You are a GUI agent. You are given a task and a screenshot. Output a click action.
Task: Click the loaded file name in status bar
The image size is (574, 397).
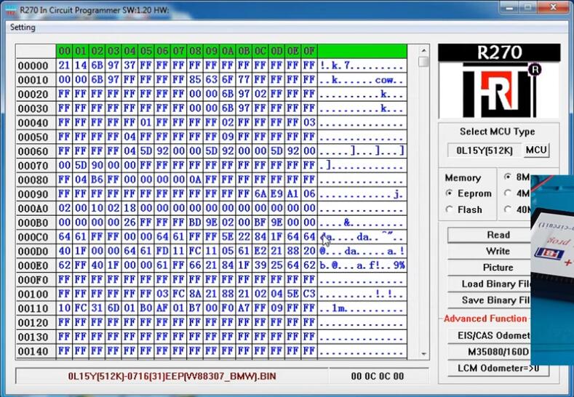172,376
